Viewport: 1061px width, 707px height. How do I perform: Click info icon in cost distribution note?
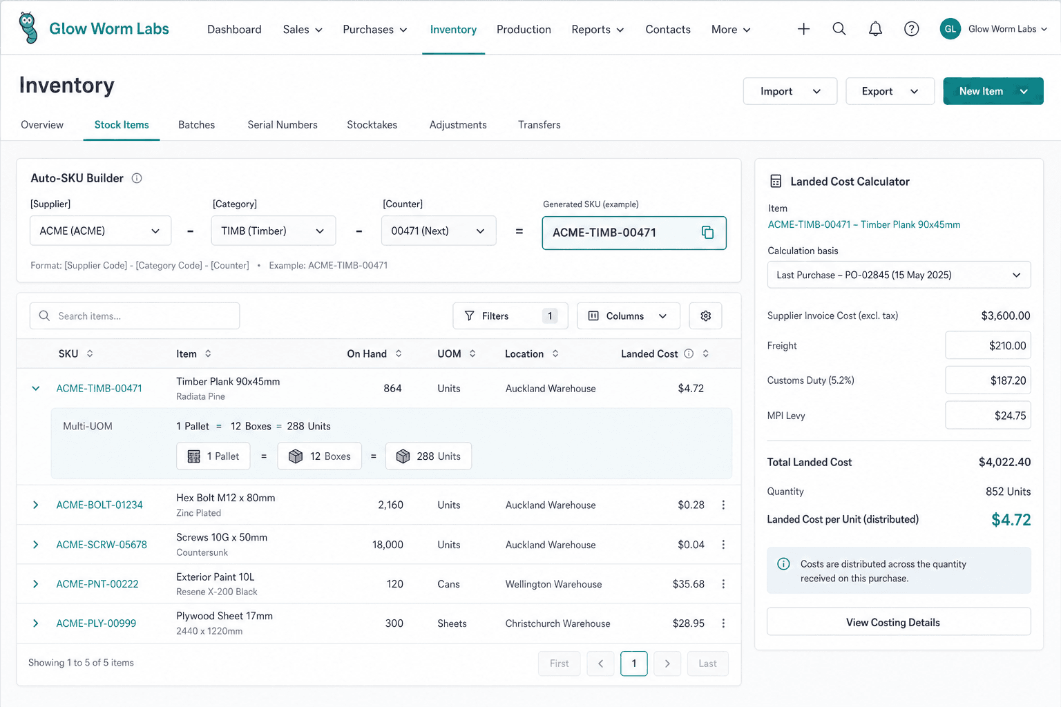[x=783, y=564]
